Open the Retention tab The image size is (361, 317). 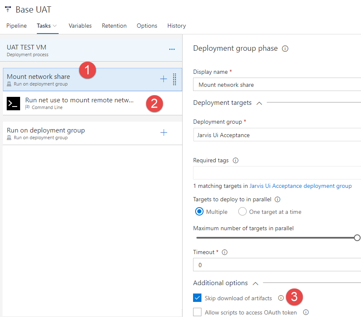pyautogui.click(x=114, y=26)
